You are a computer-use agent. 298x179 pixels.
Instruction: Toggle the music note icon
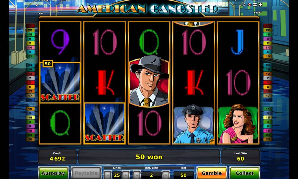click(244, 4)
